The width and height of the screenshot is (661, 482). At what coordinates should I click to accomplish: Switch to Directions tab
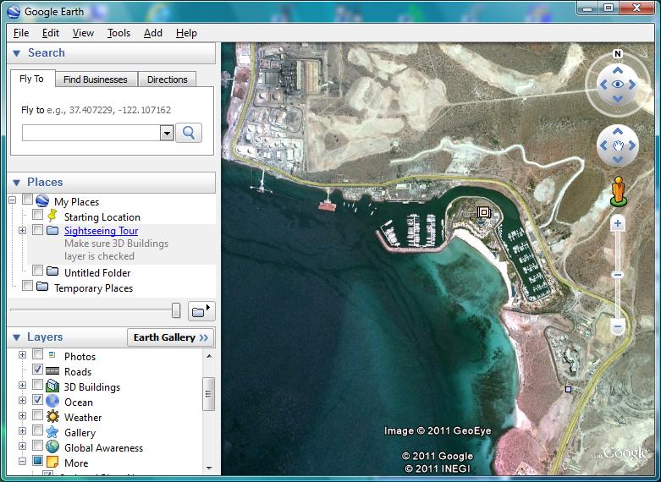(x=168, y=79)
